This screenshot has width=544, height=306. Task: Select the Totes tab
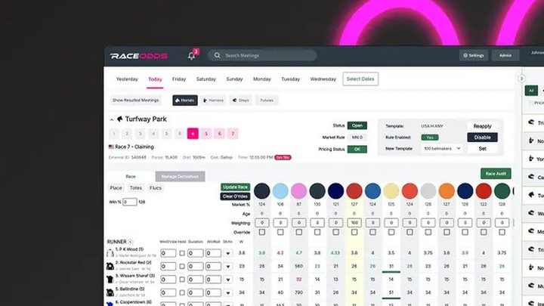[136, 187]
